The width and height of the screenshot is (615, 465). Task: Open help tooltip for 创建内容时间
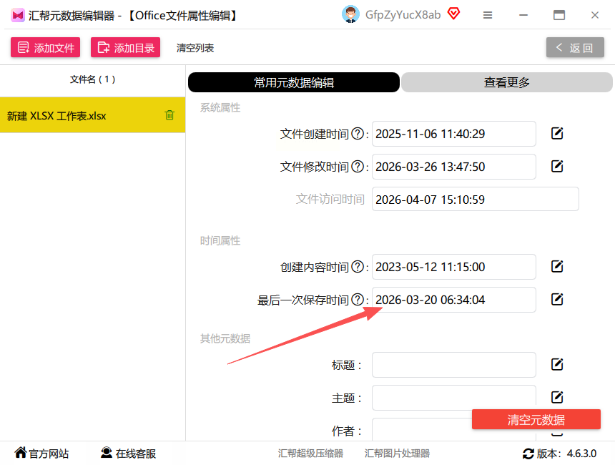coord(358,267)
